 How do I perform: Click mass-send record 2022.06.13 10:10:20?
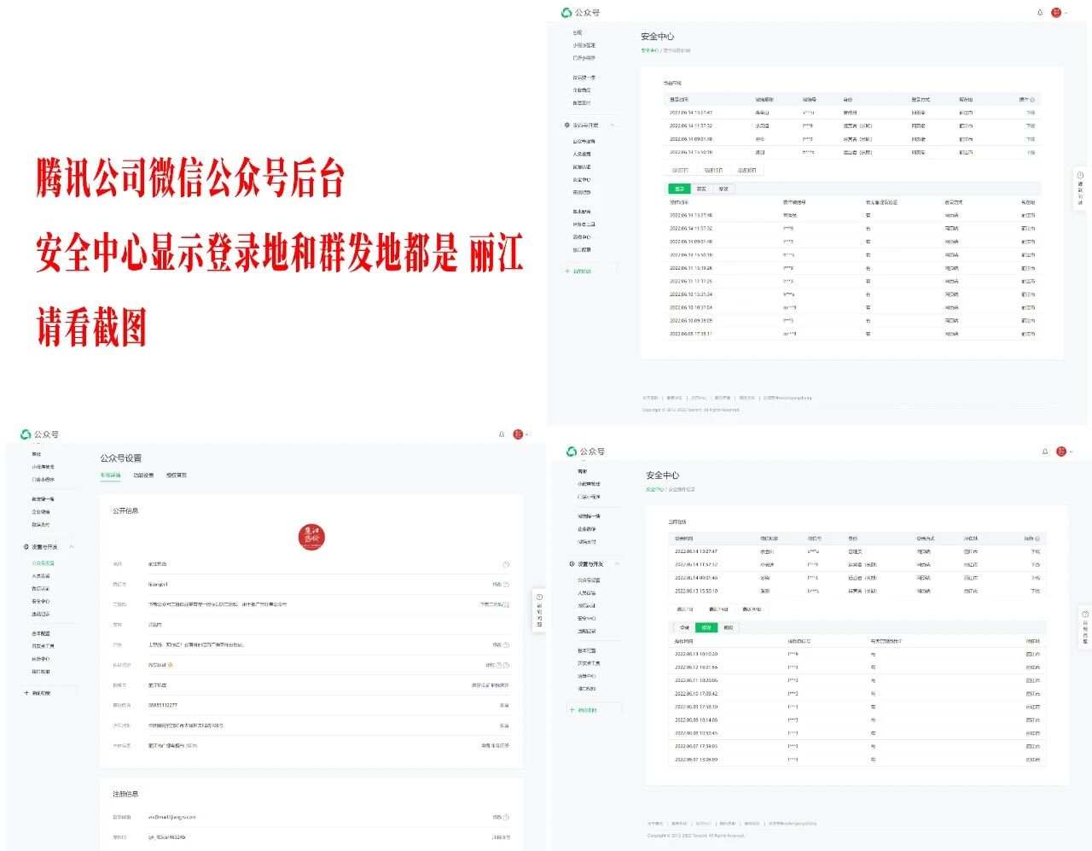tap(858, 655)
